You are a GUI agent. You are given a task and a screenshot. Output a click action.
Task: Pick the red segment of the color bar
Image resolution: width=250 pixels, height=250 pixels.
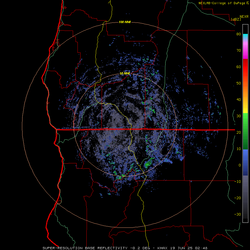coord(245,67)
